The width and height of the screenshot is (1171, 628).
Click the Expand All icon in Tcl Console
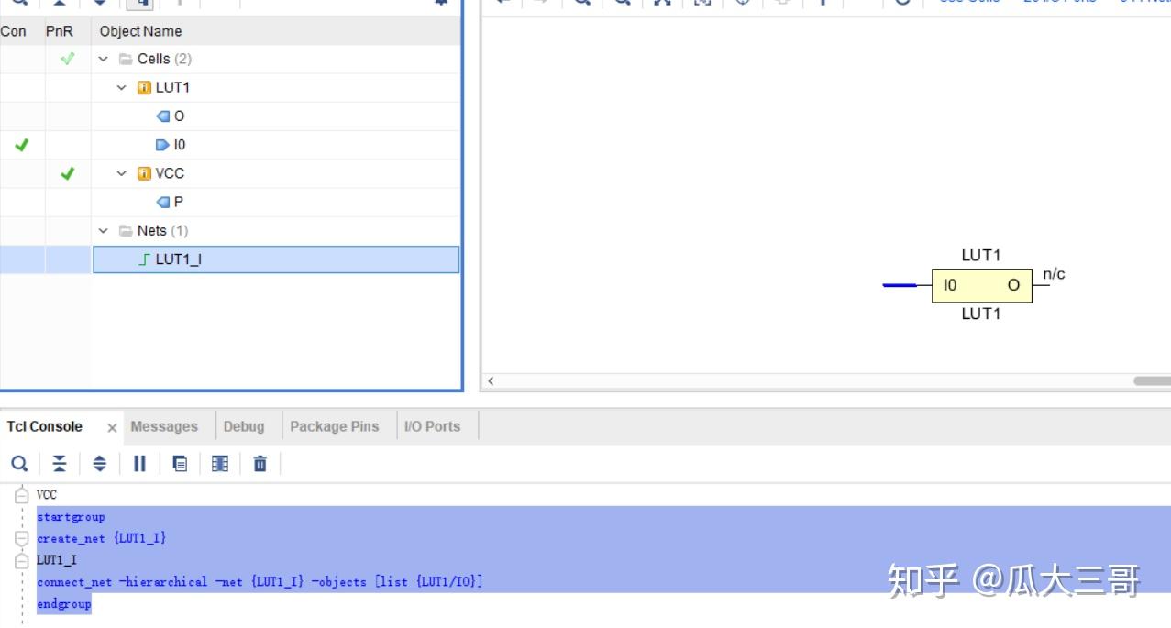100,464
